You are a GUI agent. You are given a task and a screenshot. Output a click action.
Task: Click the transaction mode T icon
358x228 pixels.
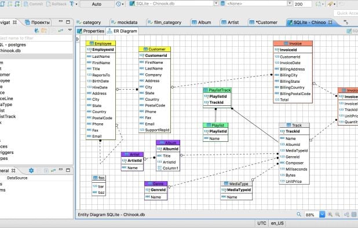(x=72, y=4)
